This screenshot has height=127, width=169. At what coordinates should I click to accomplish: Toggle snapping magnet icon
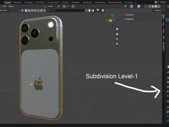[64, 6]
